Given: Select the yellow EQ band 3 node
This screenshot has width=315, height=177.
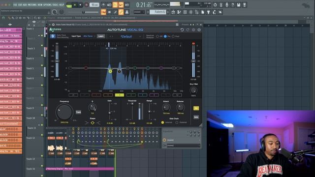Looking at the screenshot, I should pos(110,71).
